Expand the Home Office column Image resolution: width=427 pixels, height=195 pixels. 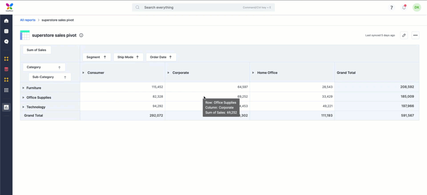[x=253, y=72]
